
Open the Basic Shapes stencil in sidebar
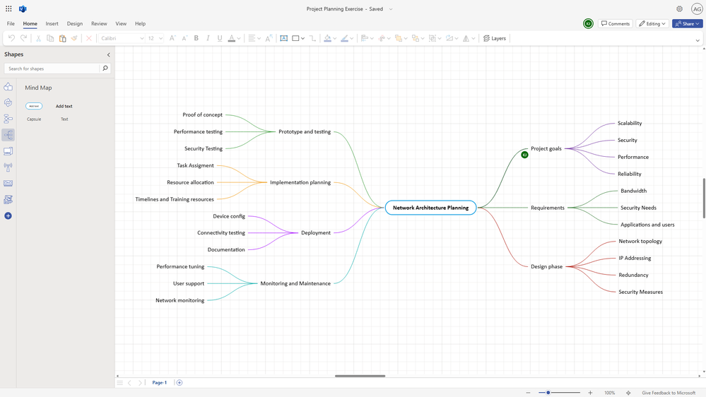coord(8,87)
